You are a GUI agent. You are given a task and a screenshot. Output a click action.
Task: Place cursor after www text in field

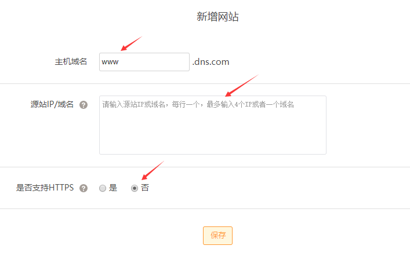pyautogui.click(x=119, y=62)
